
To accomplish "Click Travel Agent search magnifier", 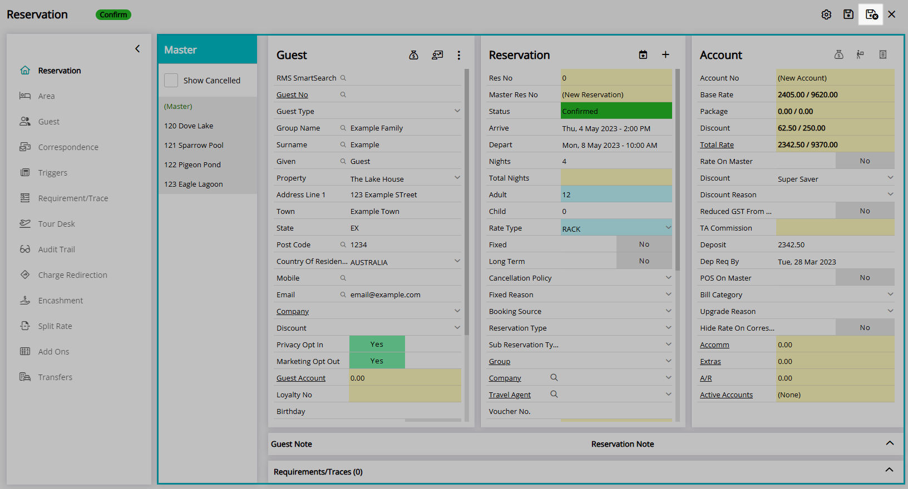I will pos(554,394).
